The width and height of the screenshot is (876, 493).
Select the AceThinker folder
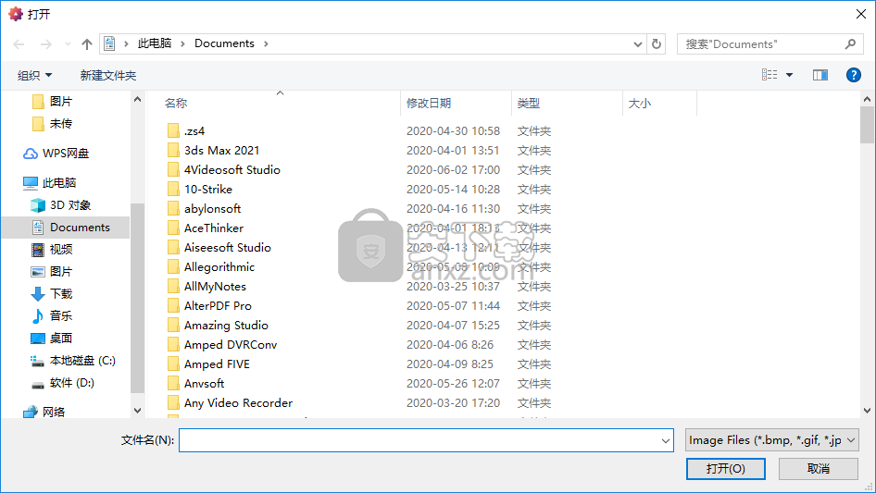pyautogui.click(x=205, y=228)
